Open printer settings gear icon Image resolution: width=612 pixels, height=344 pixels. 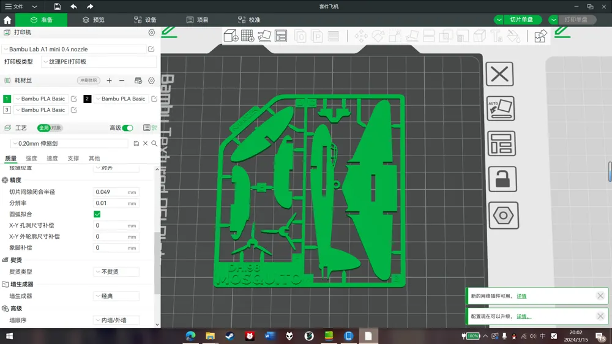pyautogui.click(x=151, y=32)
